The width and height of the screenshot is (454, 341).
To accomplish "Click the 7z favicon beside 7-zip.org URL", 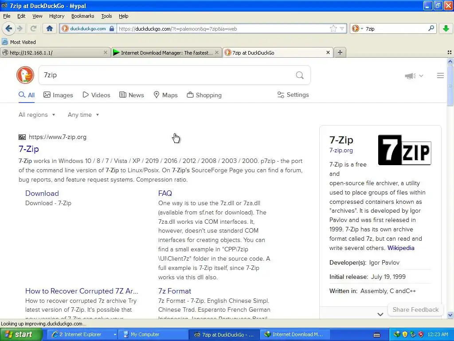I will (x=22, y=137).
